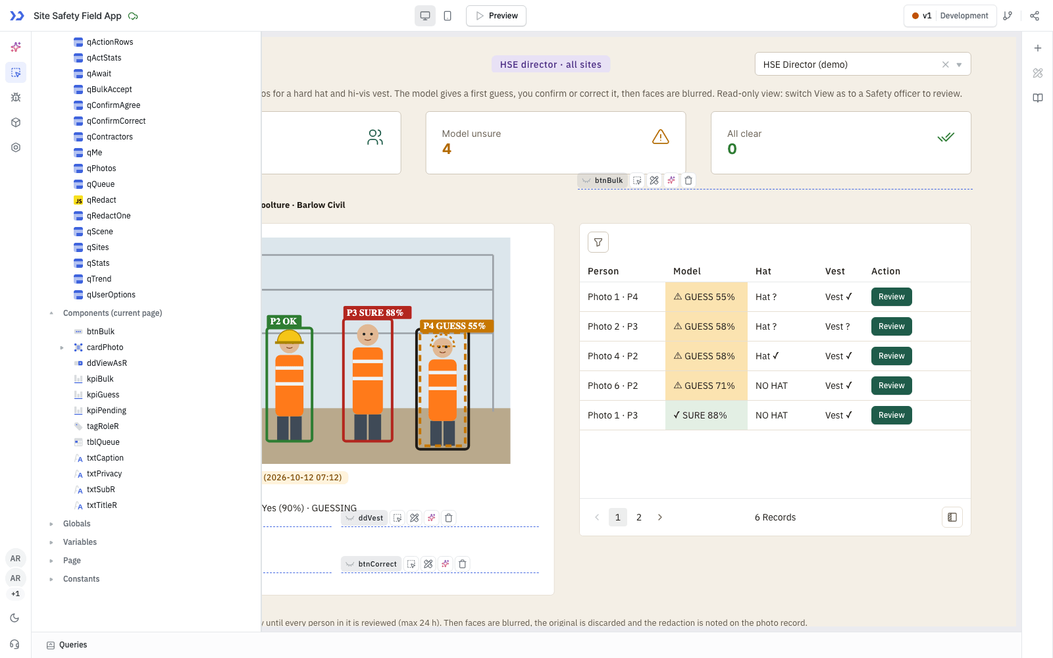
Task: Go to table page 2
Action: click(639, 517)
